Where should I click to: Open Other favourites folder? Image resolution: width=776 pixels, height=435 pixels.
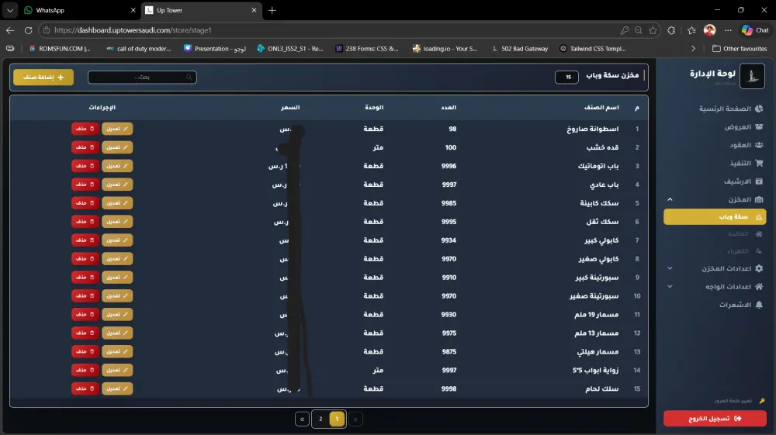[x=740, y=48]
